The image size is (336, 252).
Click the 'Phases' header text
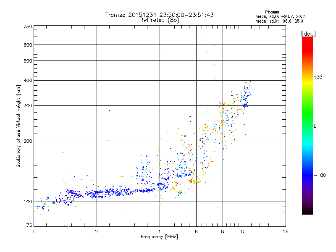tap(272, 12)
